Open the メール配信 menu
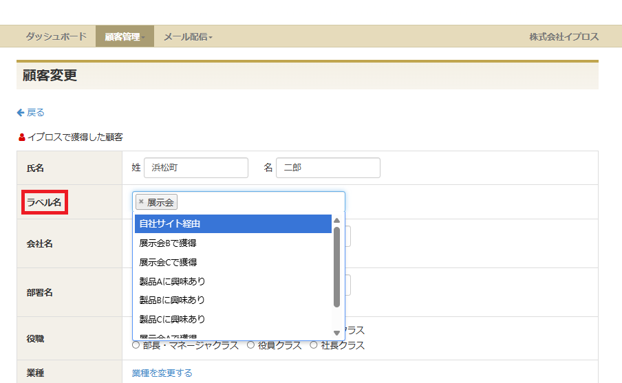This screenshot has width=622, height=383. [x=188, y=36]
